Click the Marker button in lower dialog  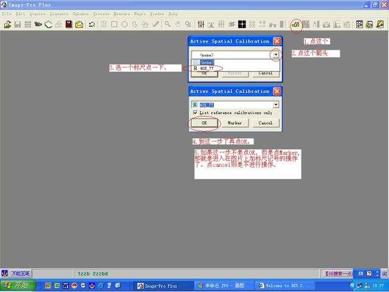(235, 123)
